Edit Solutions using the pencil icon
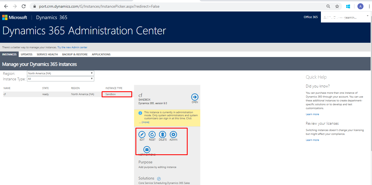This screenshot has height=185, width=372. coord(159,179)
